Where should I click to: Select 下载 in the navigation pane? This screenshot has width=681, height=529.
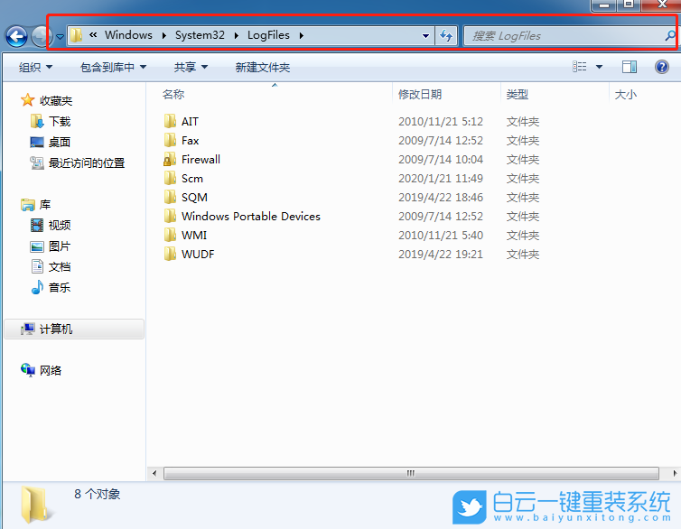pos(60,122)
